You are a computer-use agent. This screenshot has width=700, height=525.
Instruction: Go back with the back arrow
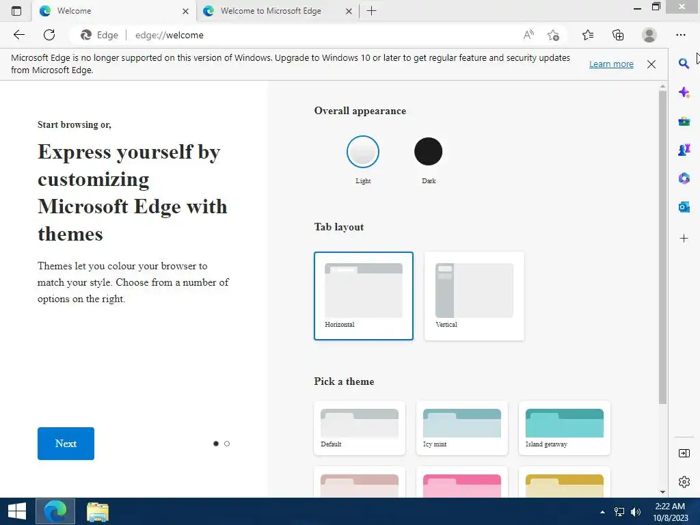(x=18, y=35)
